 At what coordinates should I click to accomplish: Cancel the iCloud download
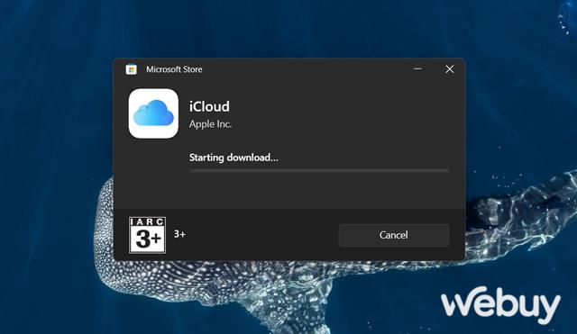pos(394,235)
